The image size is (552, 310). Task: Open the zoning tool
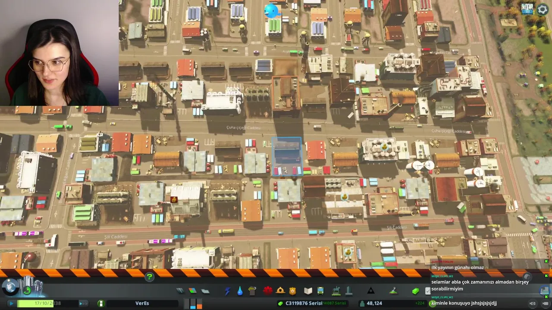pyautogui.click(x=192, y=291)
